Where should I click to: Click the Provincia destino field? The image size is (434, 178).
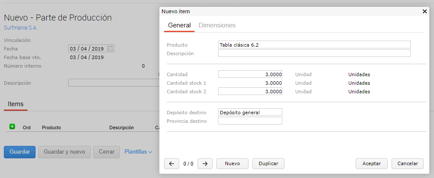click(250, 121)
